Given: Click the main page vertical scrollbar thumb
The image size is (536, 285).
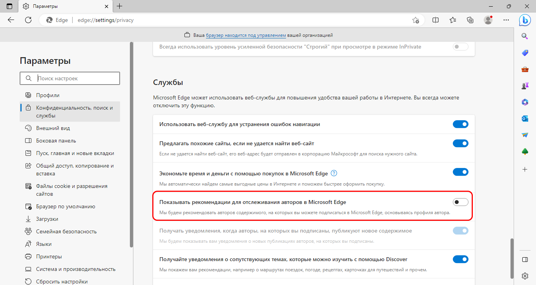Looking at the screenshot, I should (511, 258).
